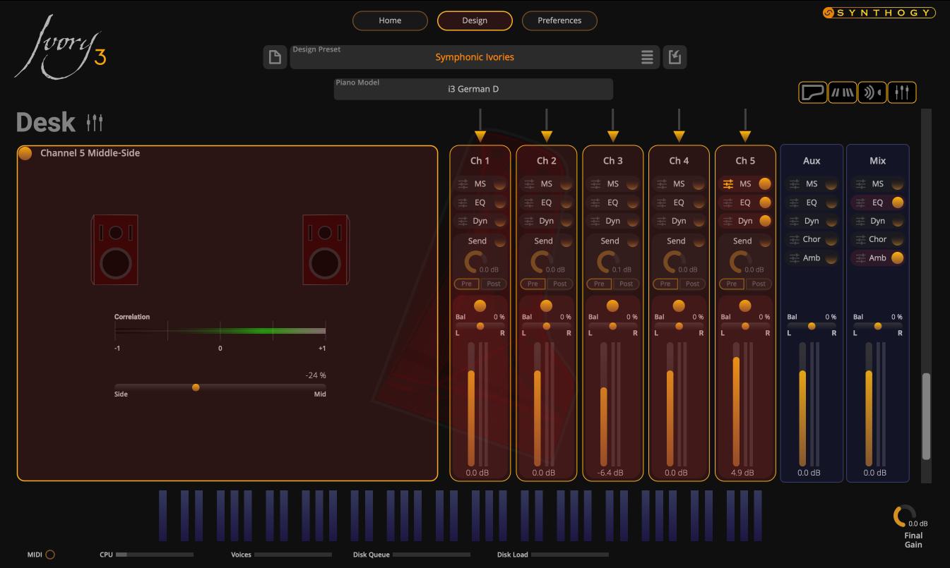
Task: Click the Ch 1 send level knob
Action: 474,262
